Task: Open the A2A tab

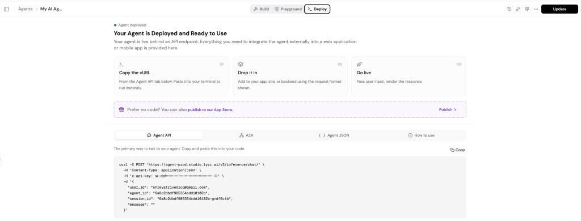Action: (246, 135)
